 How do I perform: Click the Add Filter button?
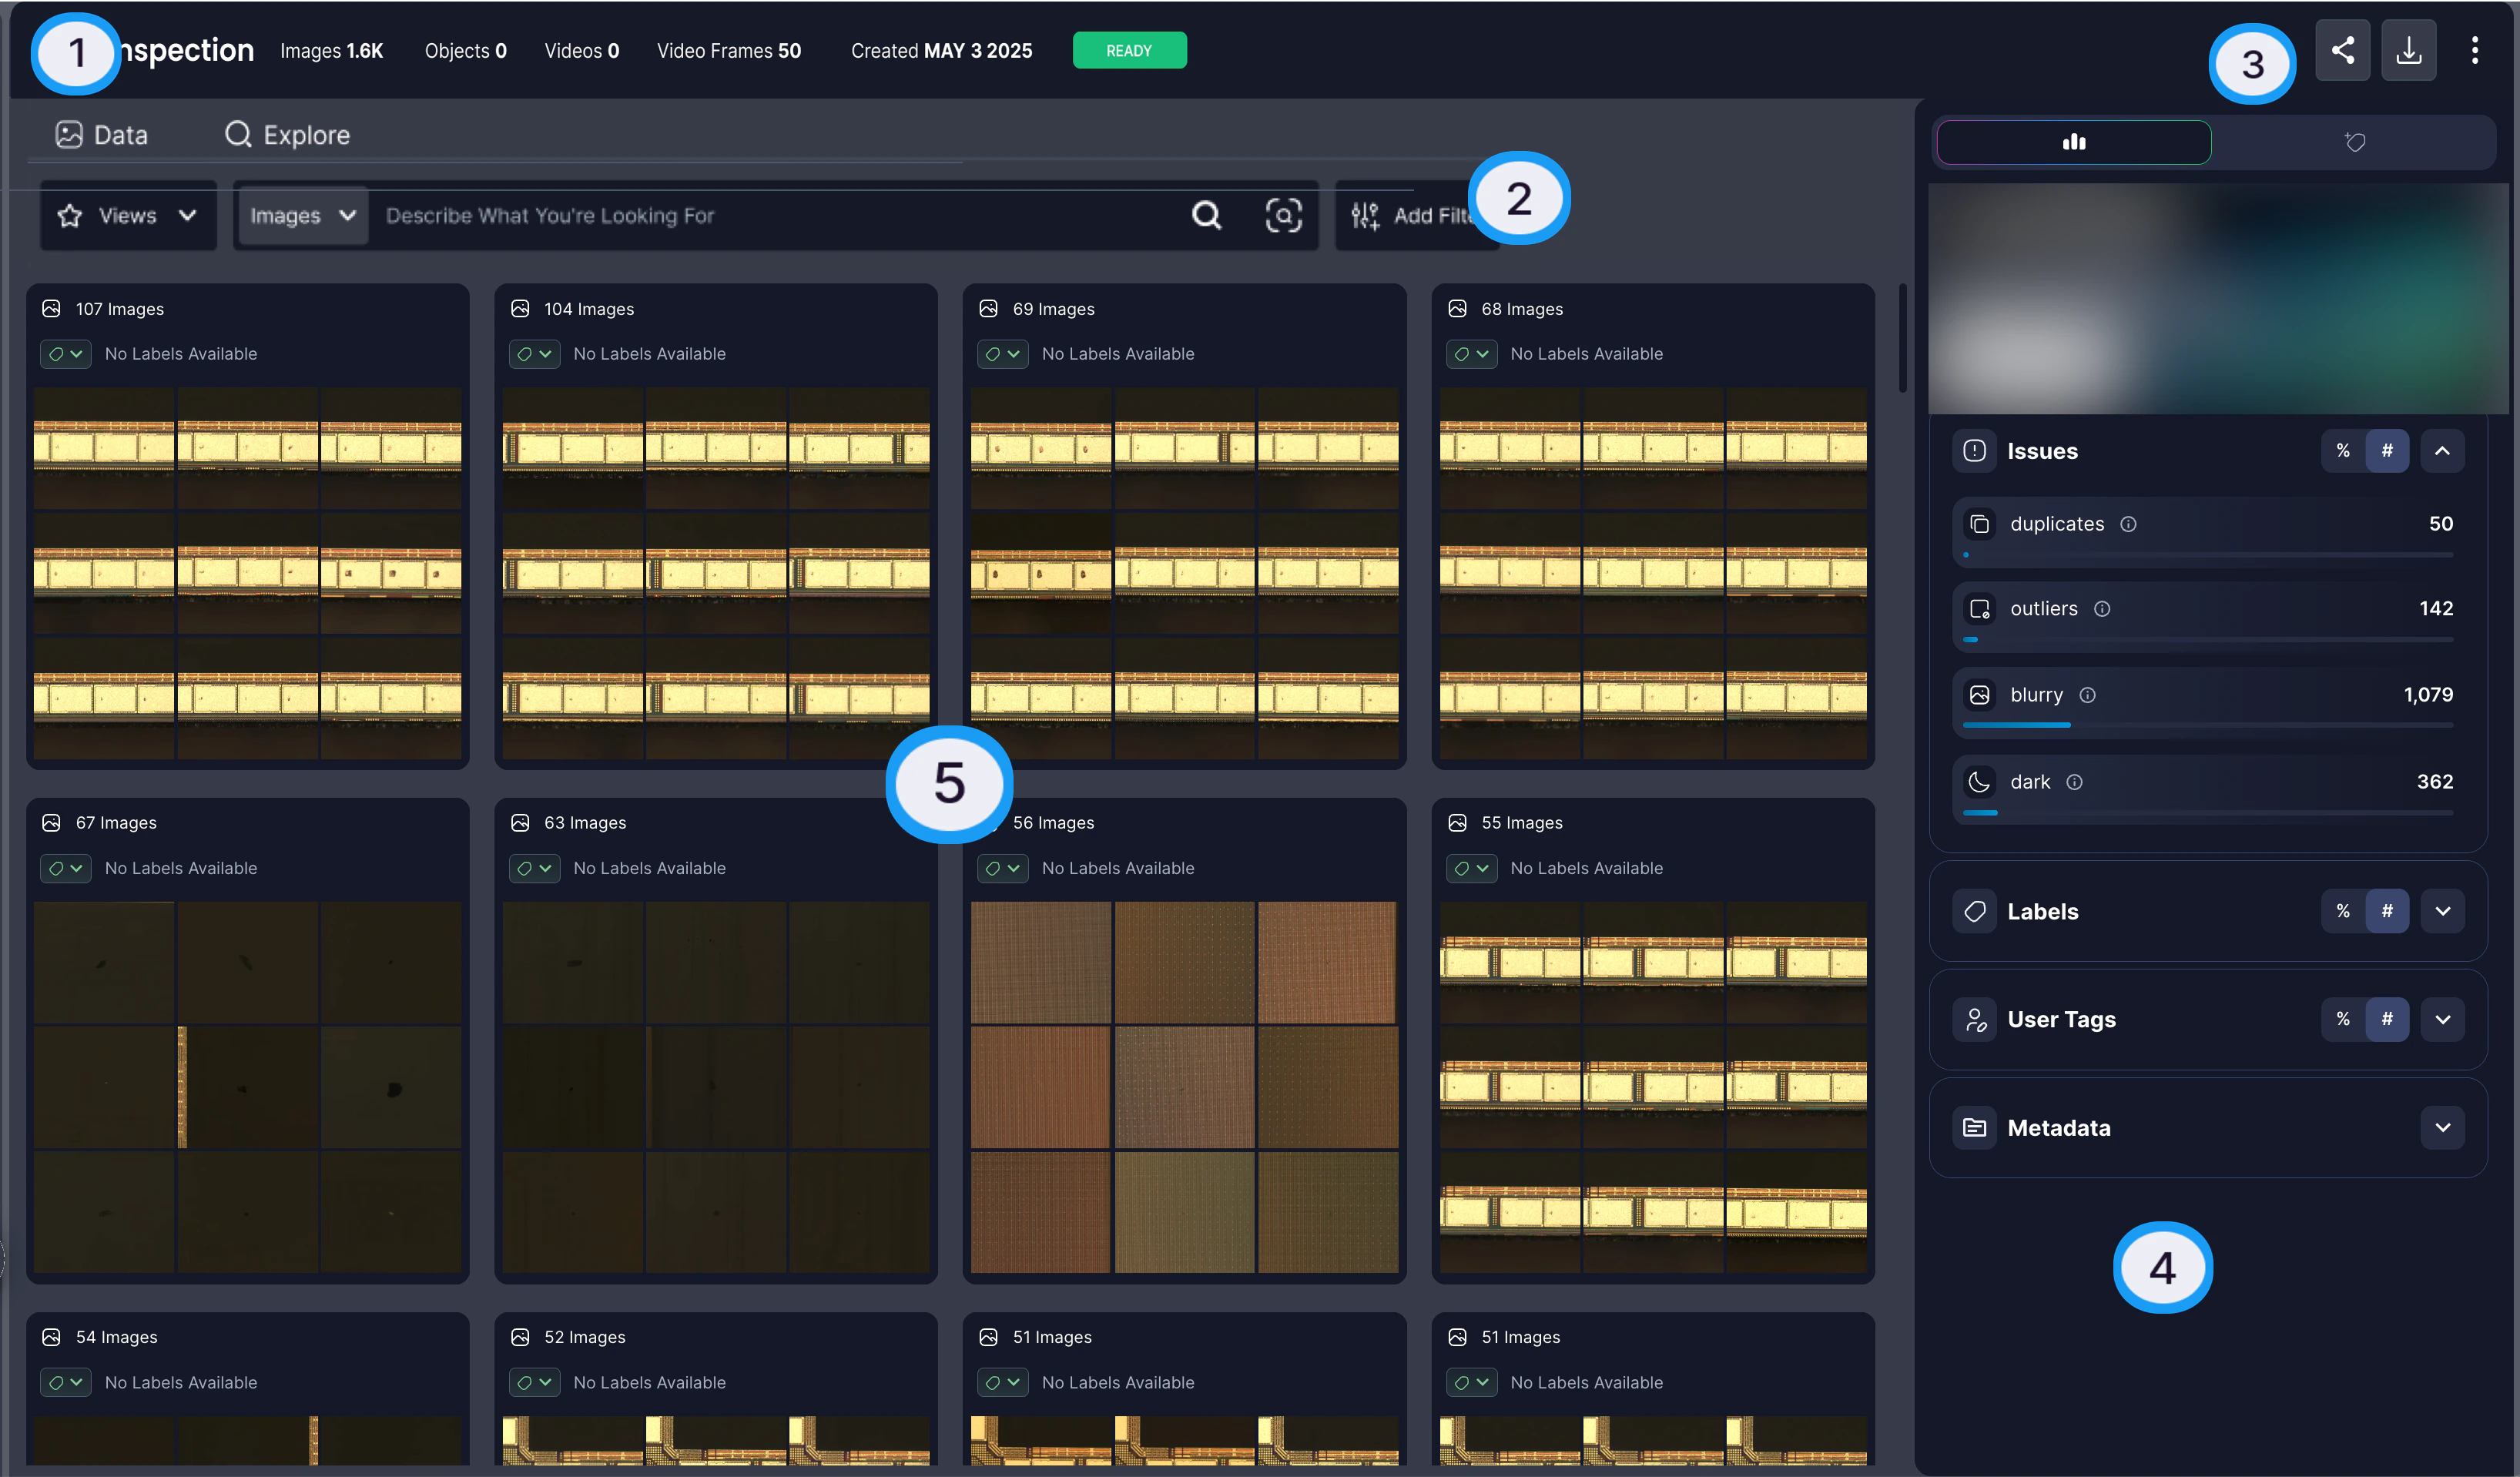point(1413,215)
